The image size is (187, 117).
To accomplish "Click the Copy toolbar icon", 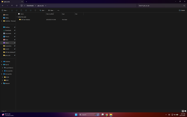I will (x=17, y=11).
